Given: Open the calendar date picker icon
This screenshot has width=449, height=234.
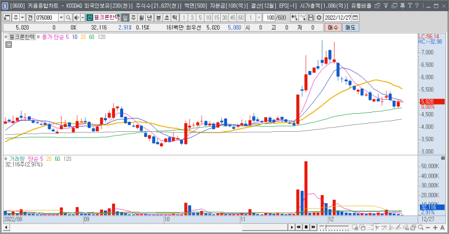Looking at the screenshot, I should pyautogui.click(x=355, y=18).
